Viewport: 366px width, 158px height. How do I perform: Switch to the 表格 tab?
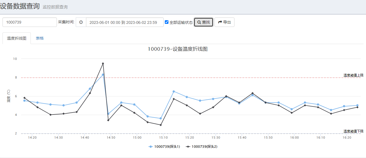click(40, 38)
